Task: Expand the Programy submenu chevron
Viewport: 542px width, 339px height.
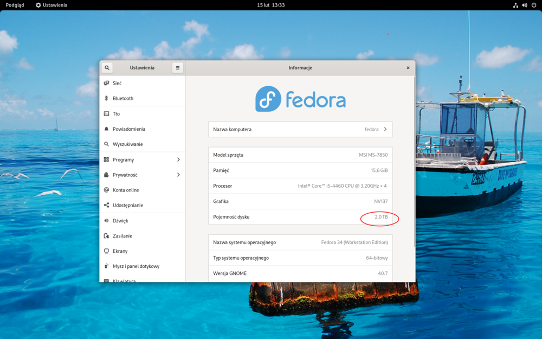Action: (178, 159)
